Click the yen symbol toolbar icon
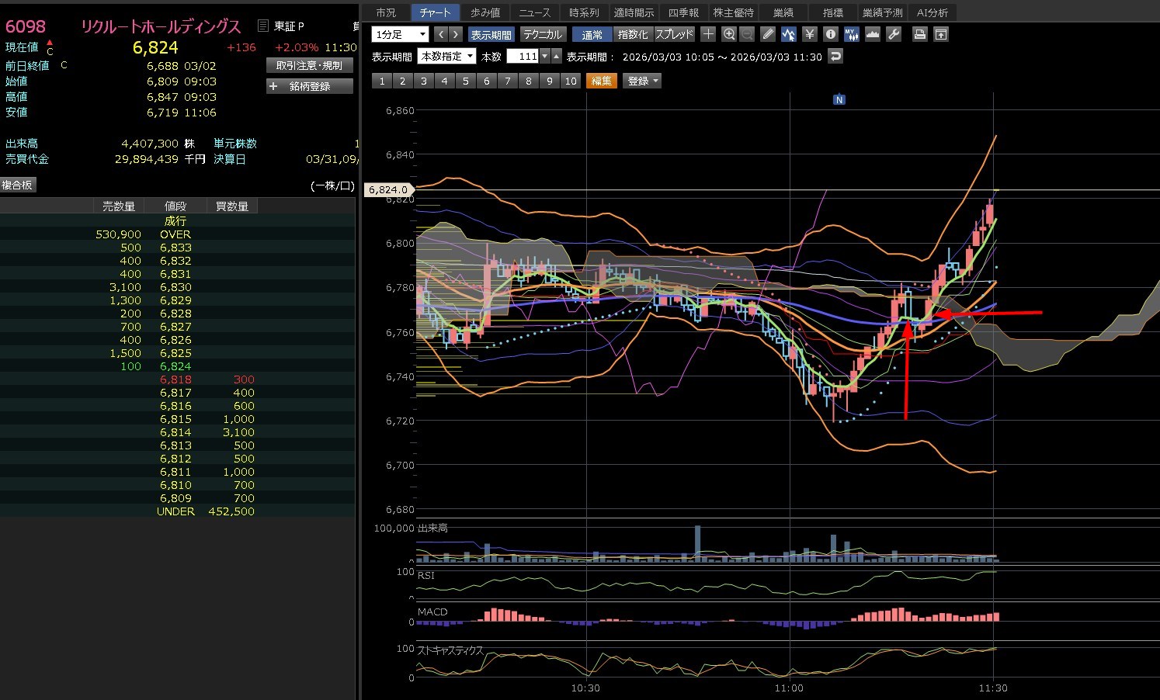This screenshot has width=1160, height=700. point(810,34)
